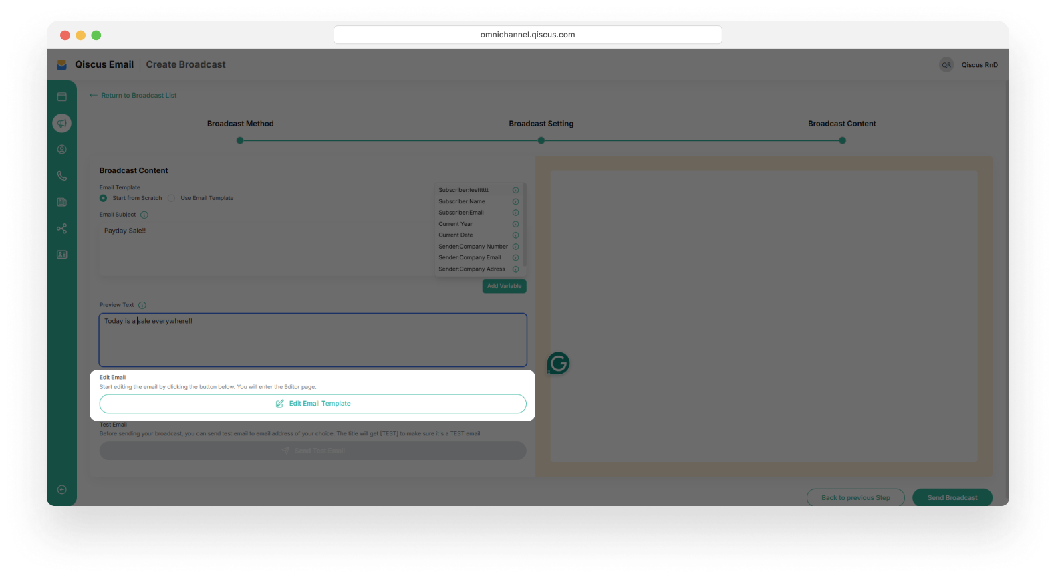This screenshot has width=1056, height=579.
Task: Click the browser address bar omnichannel.qiscus.com
Action: 528,35
